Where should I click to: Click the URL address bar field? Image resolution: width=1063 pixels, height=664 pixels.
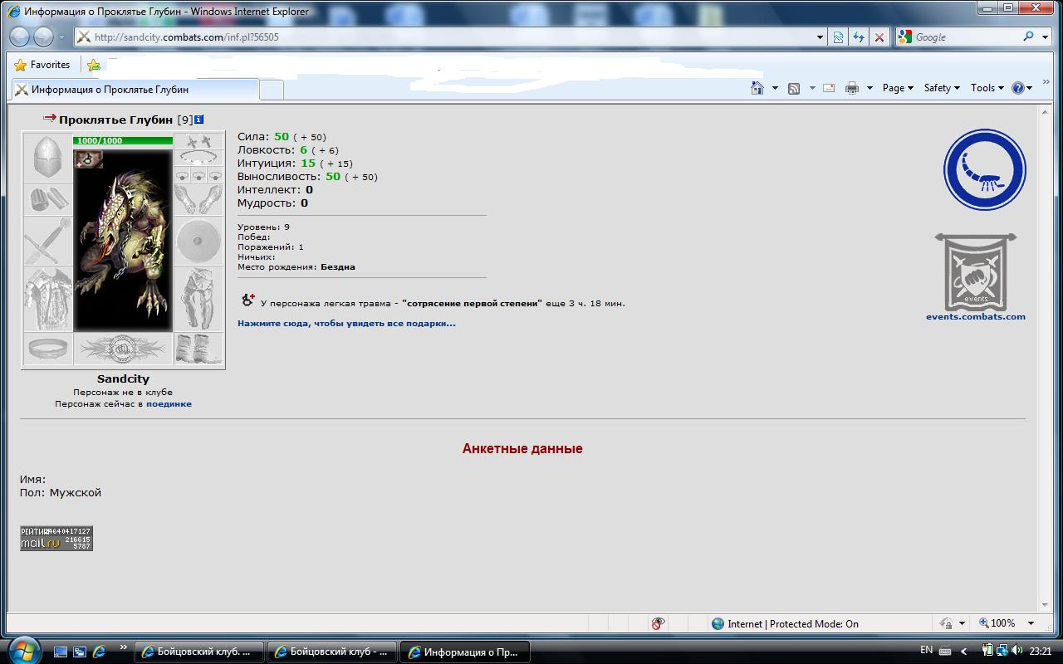pyautogui.click(x=448, y=37)
